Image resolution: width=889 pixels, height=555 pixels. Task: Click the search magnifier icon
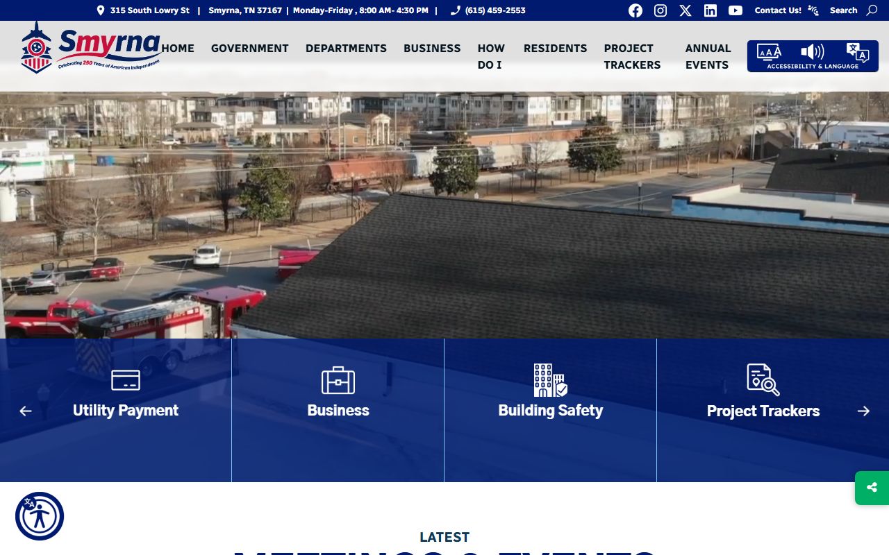click(x=872, y=10)
